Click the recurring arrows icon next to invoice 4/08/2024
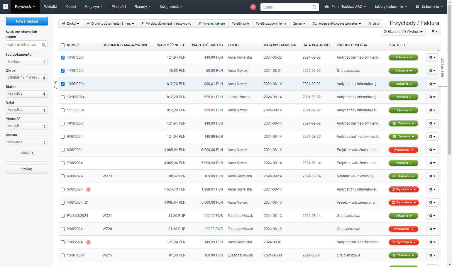452x267 pixels. pyautogui.click(x=86, y=203)
